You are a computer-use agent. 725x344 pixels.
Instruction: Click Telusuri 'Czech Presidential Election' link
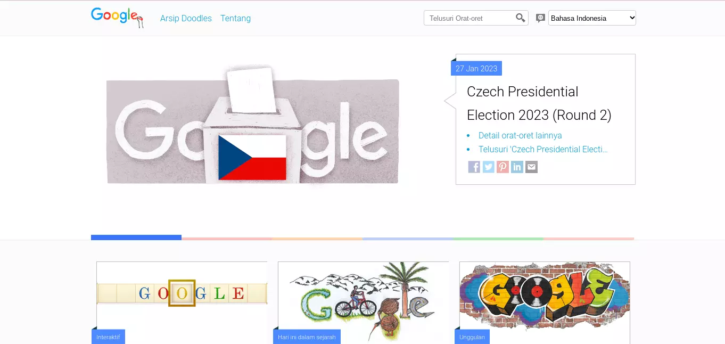pos(543,150)
